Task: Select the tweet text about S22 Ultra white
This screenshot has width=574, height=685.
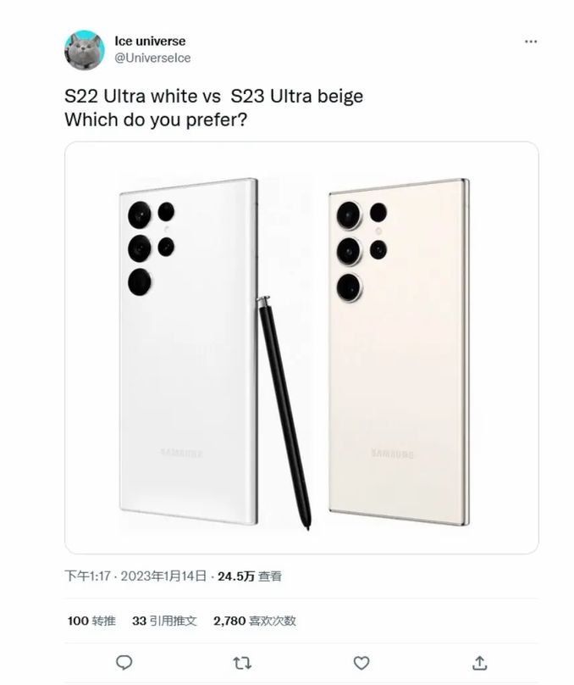Action: tap(213, 96)
